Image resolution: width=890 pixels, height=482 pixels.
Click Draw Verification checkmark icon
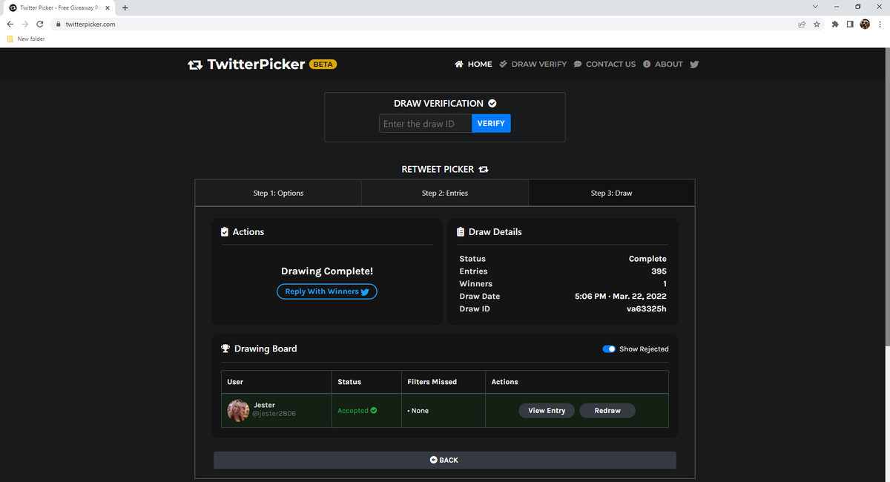coord(492,104)
